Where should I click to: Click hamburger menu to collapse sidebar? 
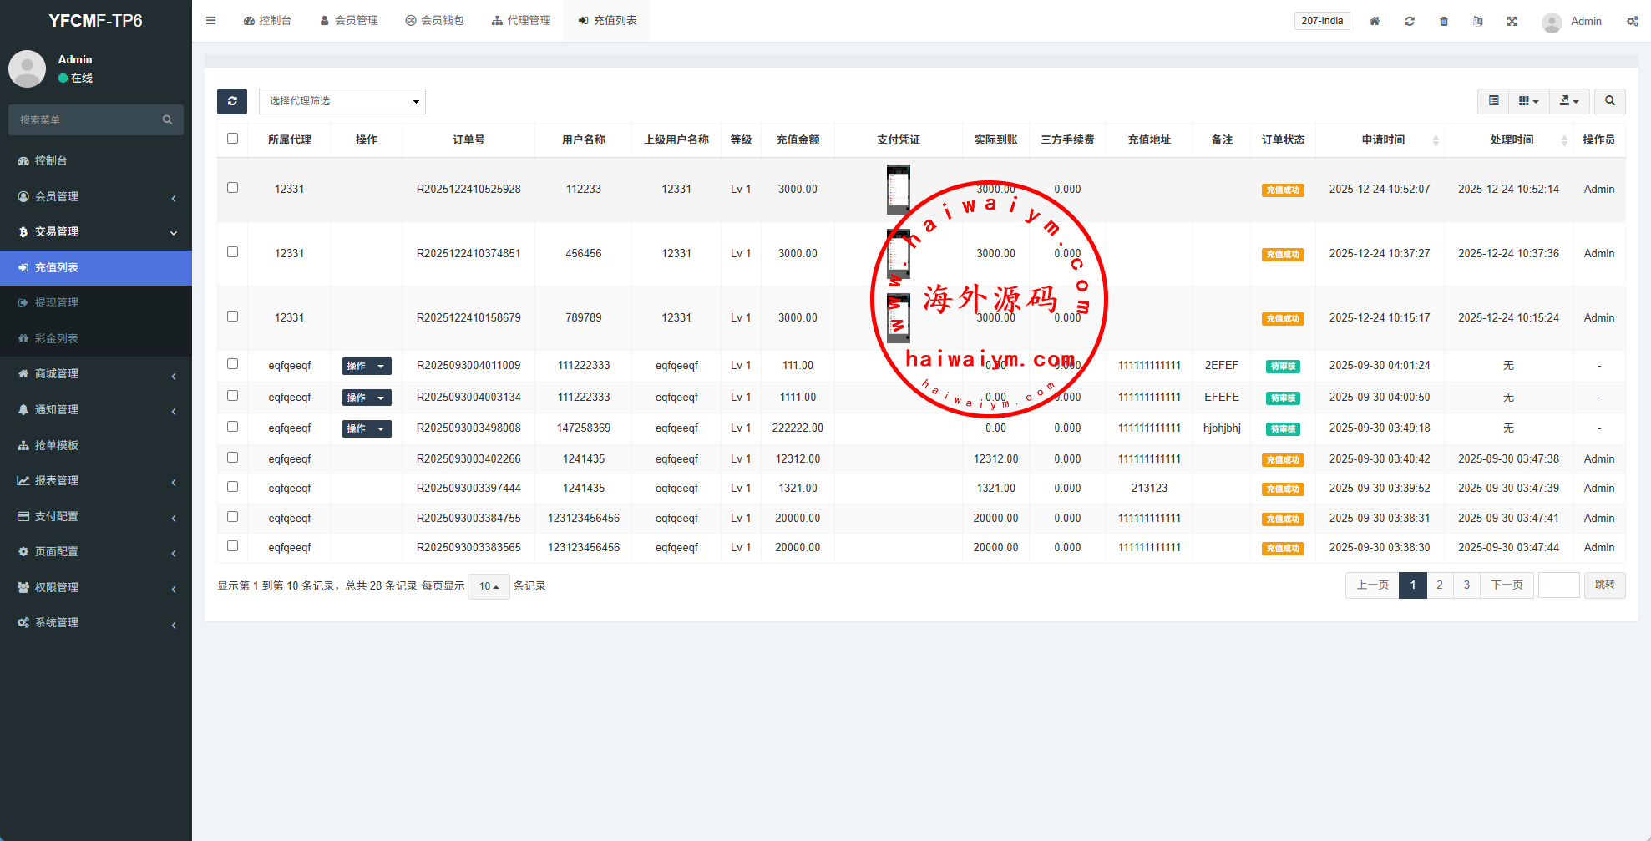coord(211,21)
